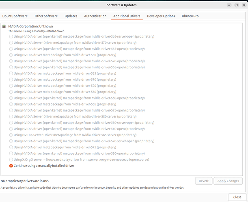The height and width of the screenshot is (202, 248).
Task: Click 'This device is using a manually-installed driver' text
Action: (37, 31)
